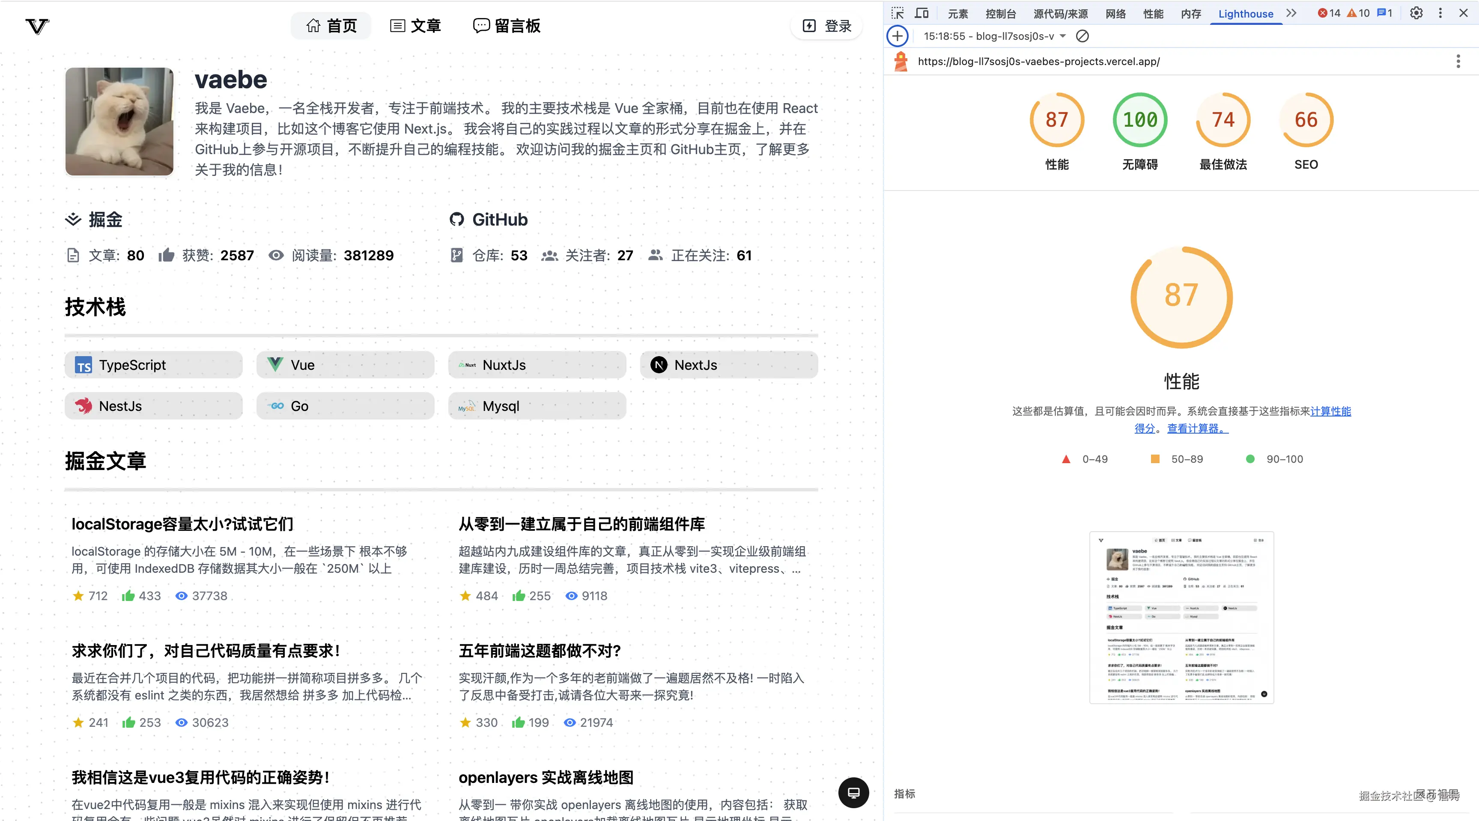This screenshot has width=1479, height=821.
Task: Toggle the DevTools device toolbar
Action: [922, 13]
